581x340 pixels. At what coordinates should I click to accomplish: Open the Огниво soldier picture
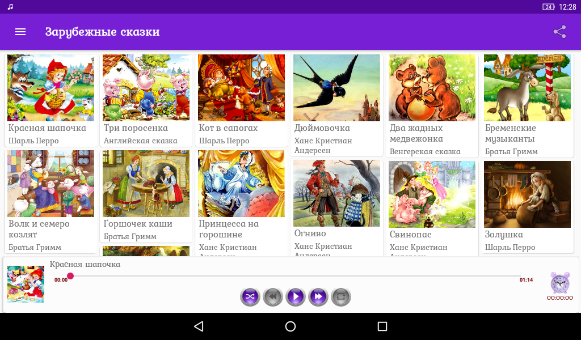pyautogui.click(x=336, y=193)
